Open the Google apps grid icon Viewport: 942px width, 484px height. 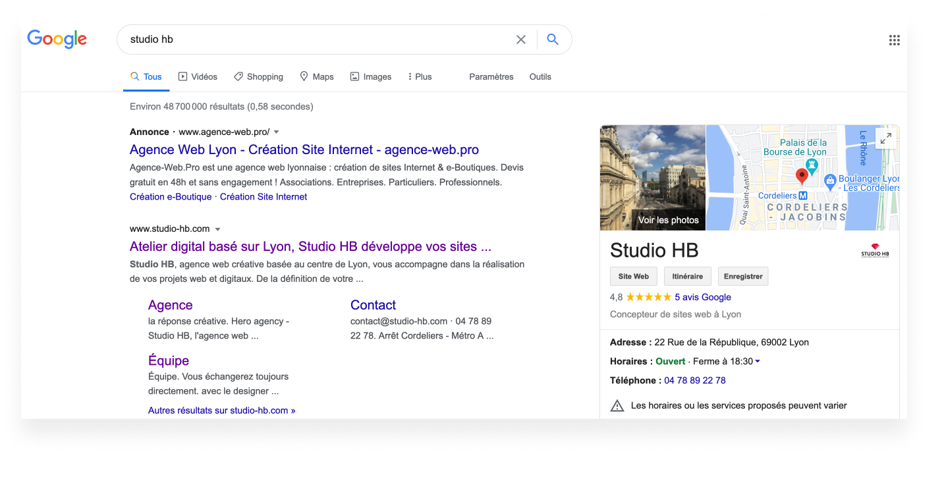pyautogui.click(x=894, y=40)
